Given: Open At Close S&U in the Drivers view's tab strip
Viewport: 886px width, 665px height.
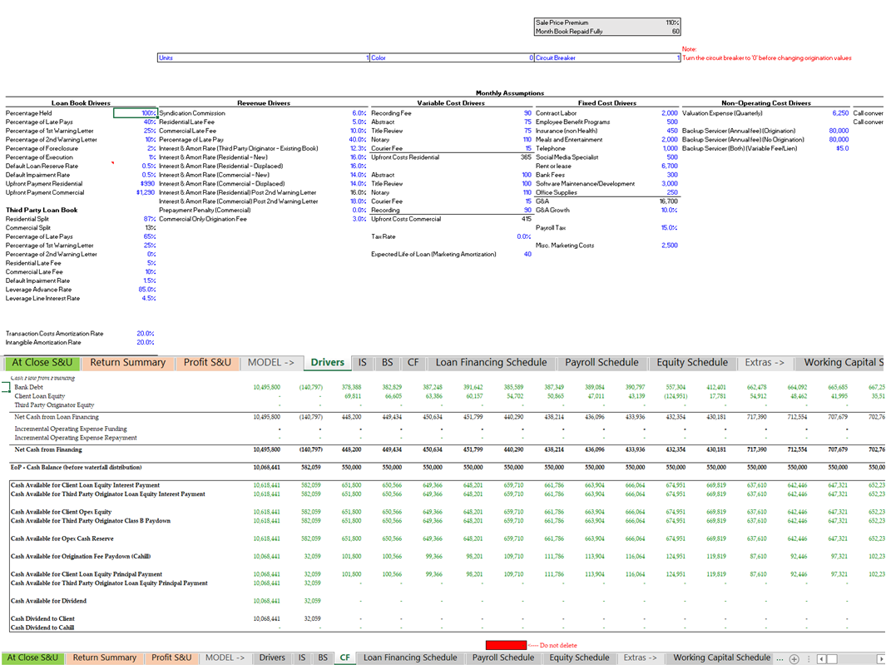Looking at the screenshot, I should (42, 363).
